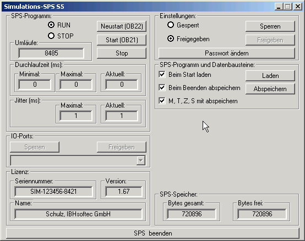The image size is (305, 241).
Task: Click SPS beenden at the bottom
Action: pos(153,233)
